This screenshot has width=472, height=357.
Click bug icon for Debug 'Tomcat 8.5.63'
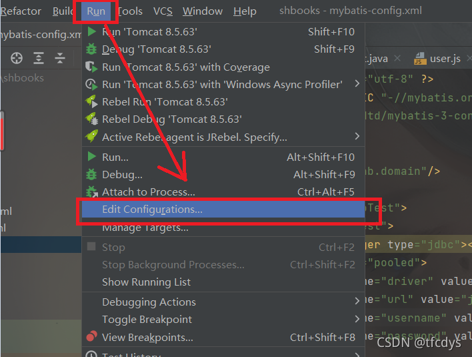pyautogui.click(x=91, y=49)
